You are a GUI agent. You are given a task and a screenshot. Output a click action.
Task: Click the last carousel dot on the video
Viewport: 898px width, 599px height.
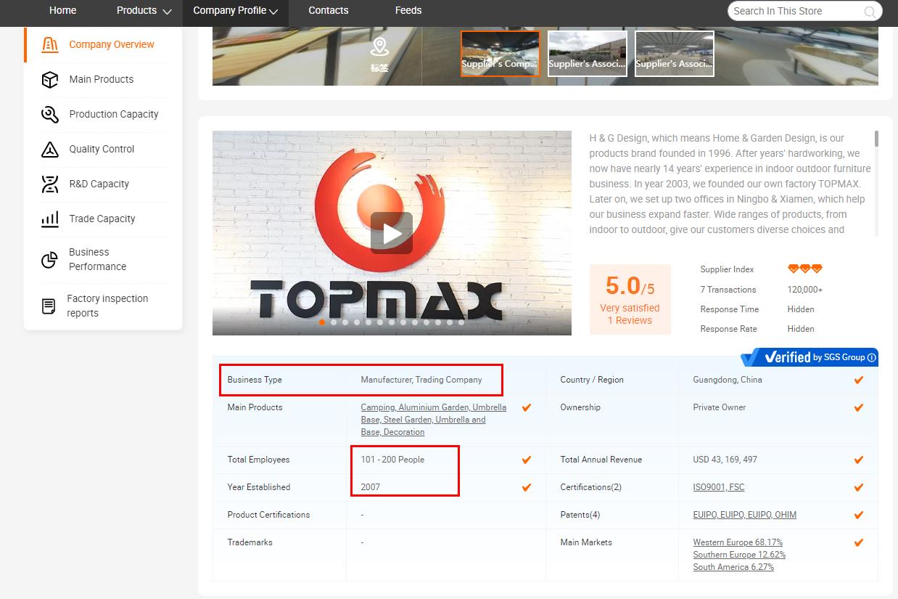[461, 322]
